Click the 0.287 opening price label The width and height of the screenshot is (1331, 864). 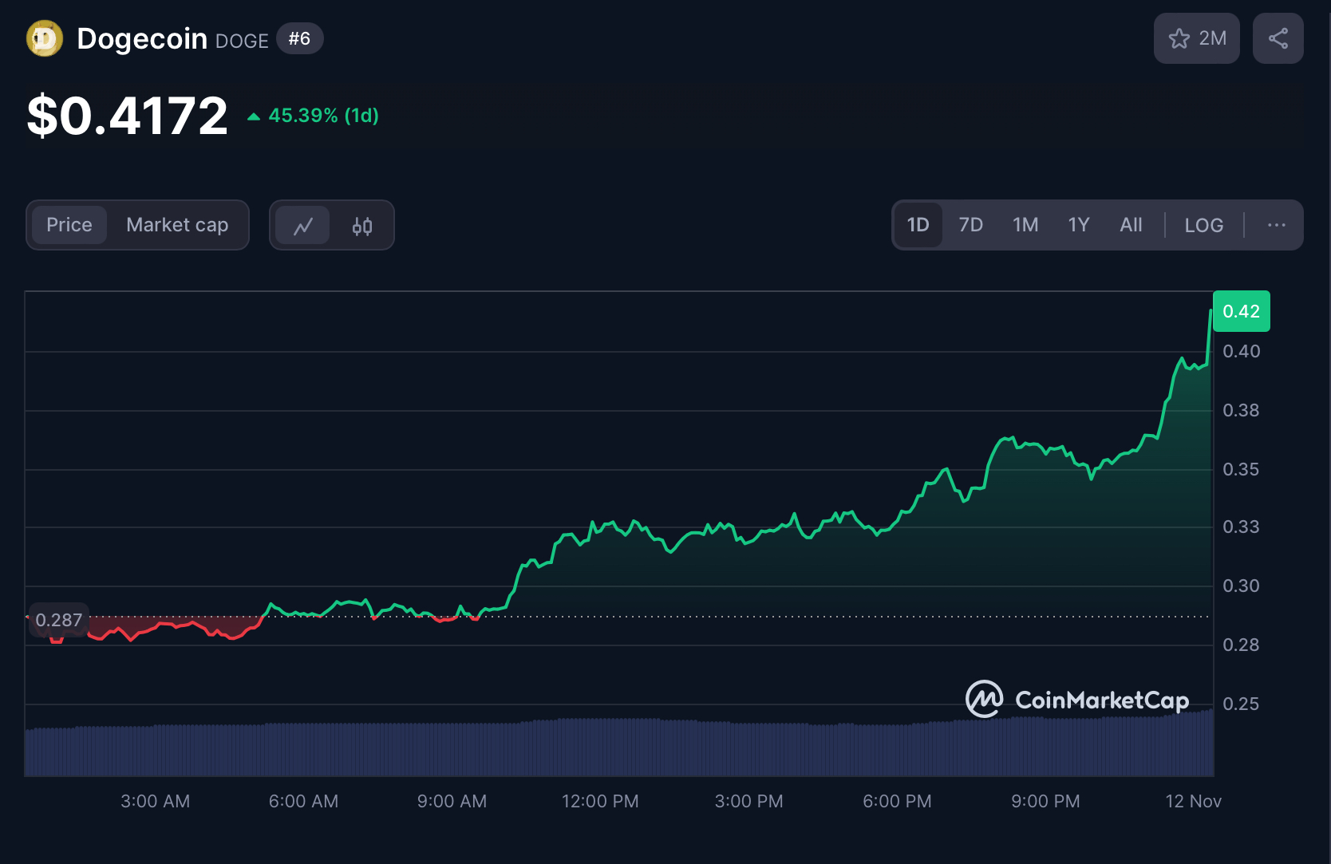(58, 620)
